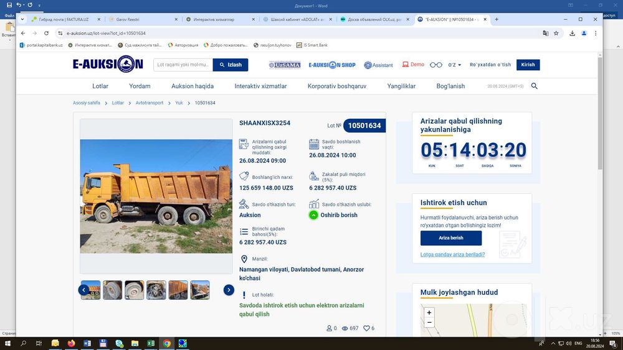Focus the lot number search field
Viewport: 623px width, 350px height.
coord(183,65)
